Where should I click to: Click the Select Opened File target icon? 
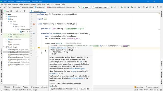tap(17, 11)
